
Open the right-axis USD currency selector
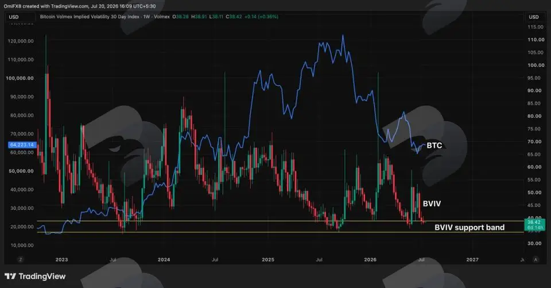click(x=534, y=17)
